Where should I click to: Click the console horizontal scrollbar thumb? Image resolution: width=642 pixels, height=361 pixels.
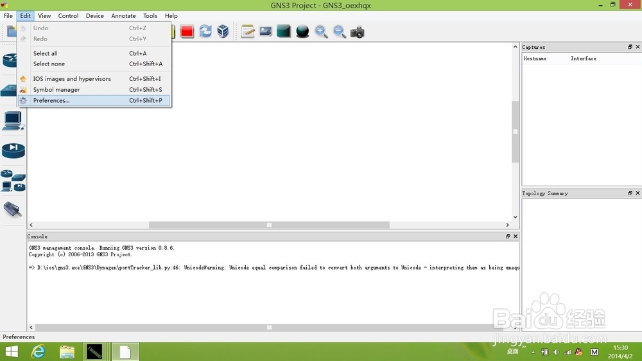coord(269,328)
